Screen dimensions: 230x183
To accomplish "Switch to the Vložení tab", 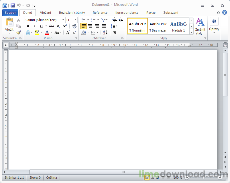I will pos(46,13).
